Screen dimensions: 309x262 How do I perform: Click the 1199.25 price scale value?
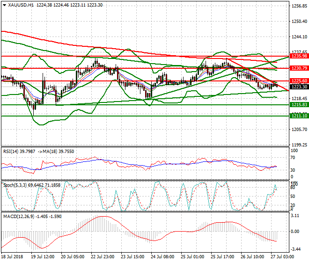click(x=299, y=145)
